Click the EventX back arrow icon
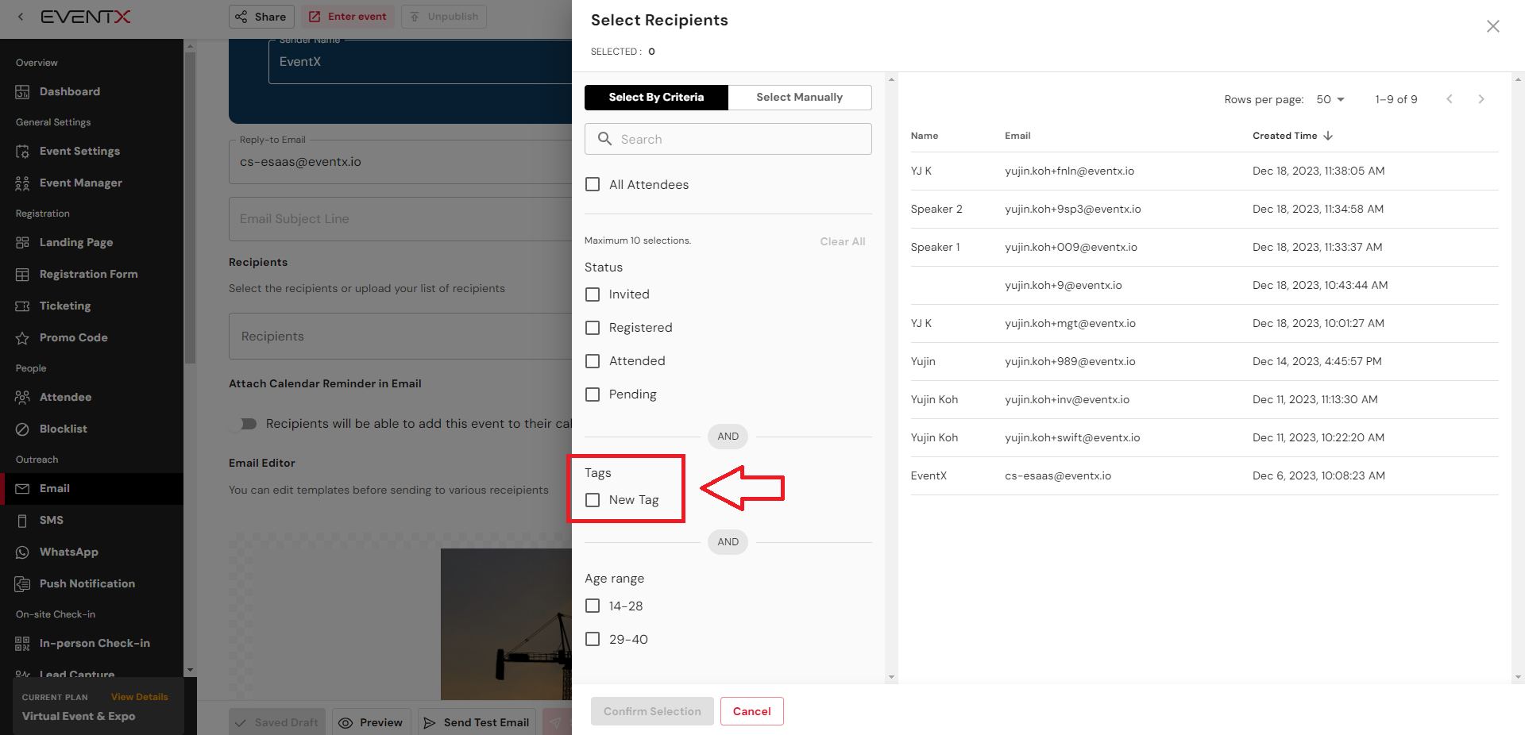 tap(21, 17)
